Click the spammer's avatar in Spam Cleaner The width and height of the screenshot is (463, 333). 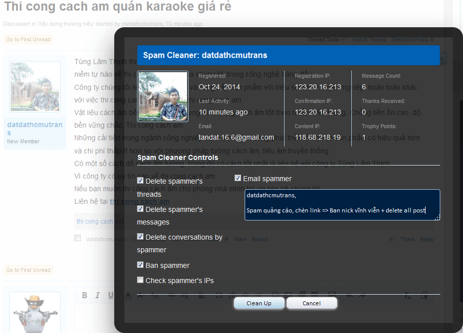point(163,96)
